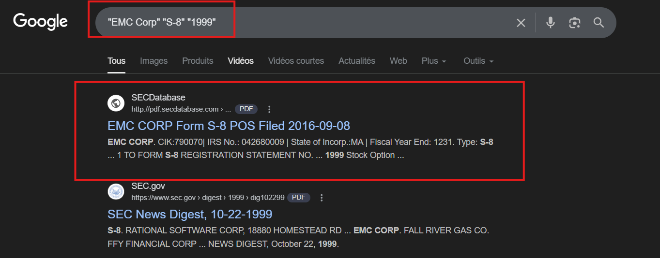Click the Google logo
This screenshot has height=258, width=660.
click(x=40, y=22)
